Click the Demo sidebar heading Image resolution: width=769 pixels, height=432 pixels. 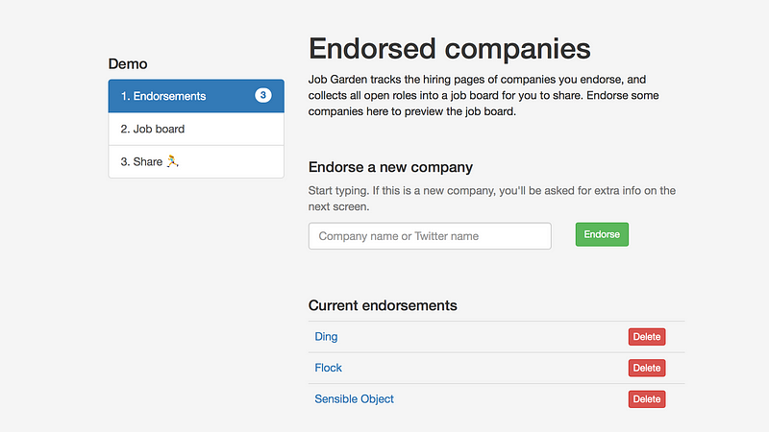coord(128,63)
